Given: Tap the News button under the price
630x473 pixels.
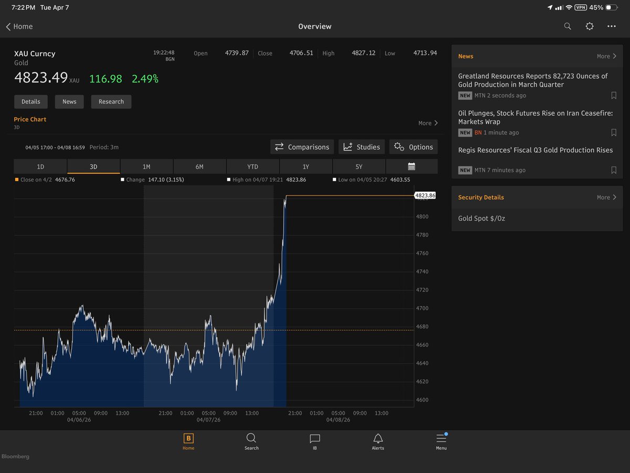Looking at the screenshot, I should (69, 102).
